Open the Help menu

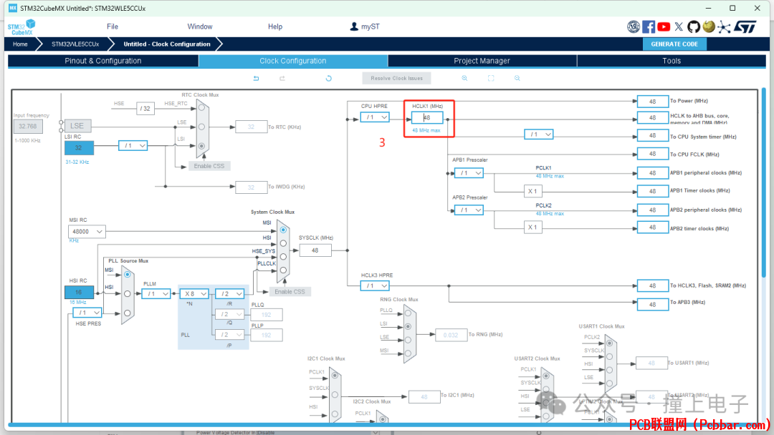[x=275, y=26]
